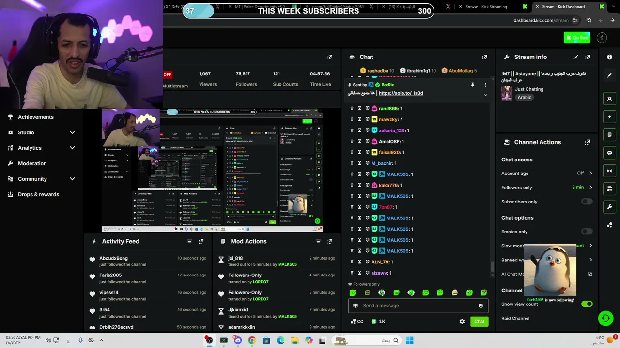Screen dimensions: 620x348
Task: Expand the Analytics sidebar menu
Action: (x=72, y=148)
